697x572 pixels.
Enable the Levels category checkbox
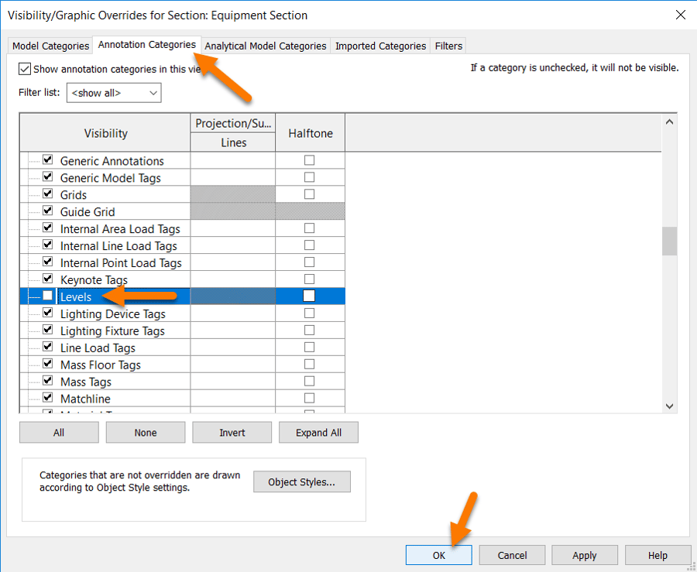click(x=48, y=296)
